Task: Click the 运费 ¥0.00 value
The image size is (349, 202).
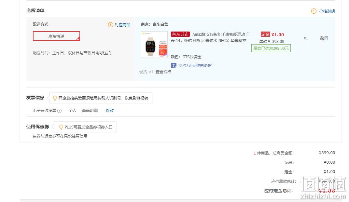Action: point(329,162)
